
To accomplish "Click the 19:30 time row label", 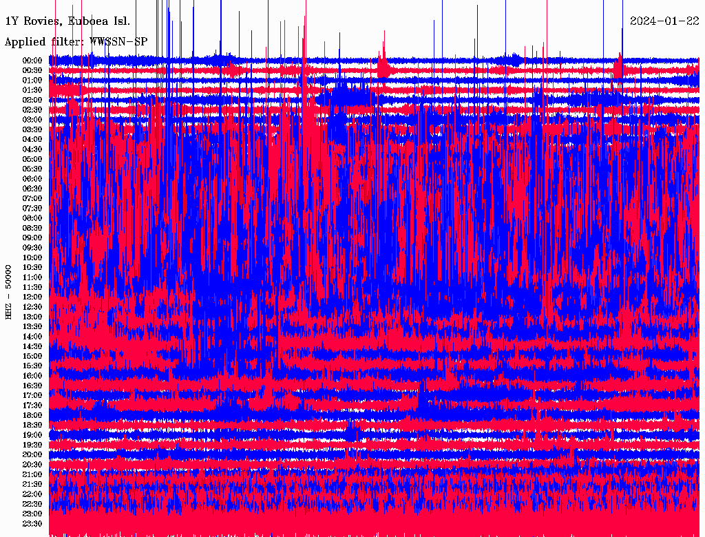I will pyautogui.click(x=32, y=445).
